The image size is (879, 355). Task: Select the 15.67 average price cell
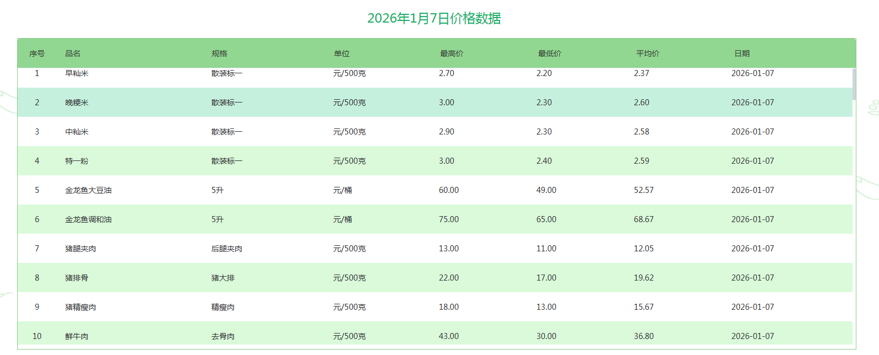click(x=644, y=307)
